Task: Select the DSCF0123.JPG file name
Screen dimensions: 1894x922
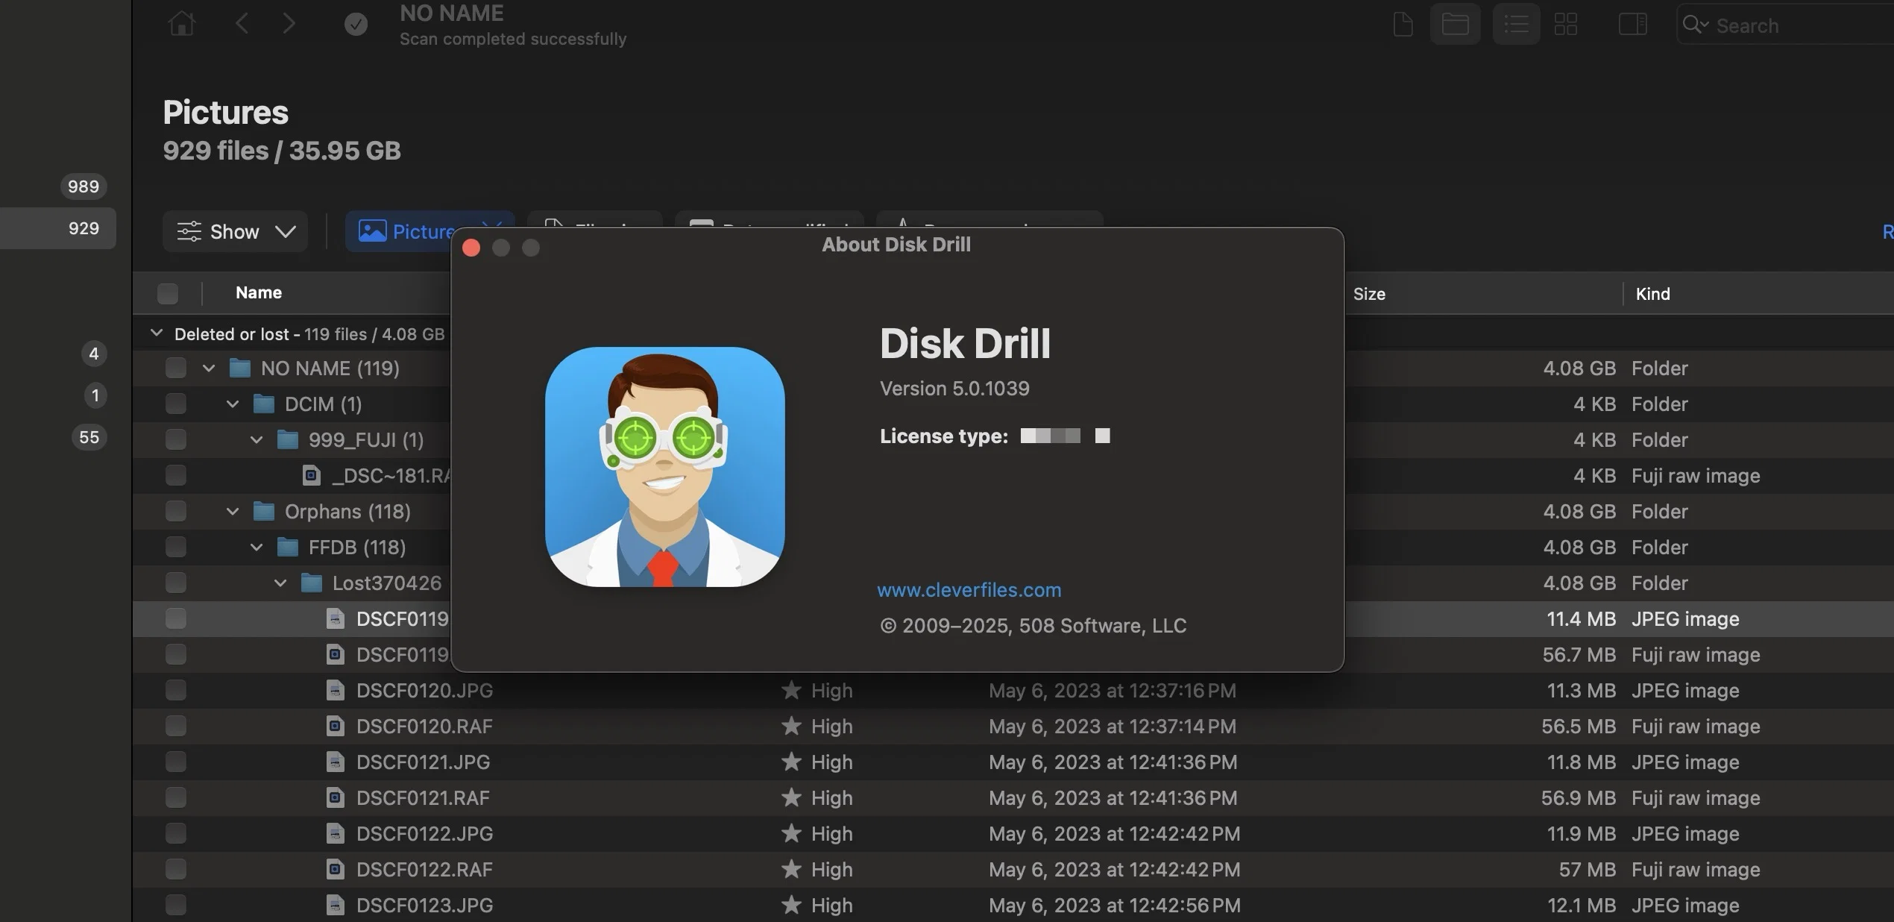Action: tap(424, 905)
